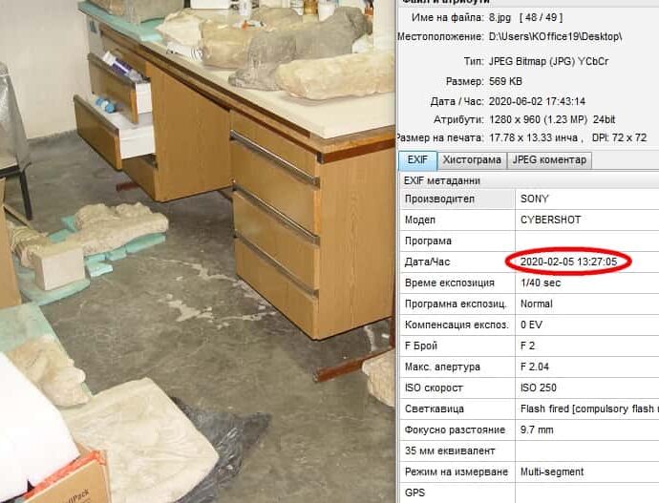The image size is (659, 503).
Task: Select the ISO 250 value
Action: pos(538,388)
